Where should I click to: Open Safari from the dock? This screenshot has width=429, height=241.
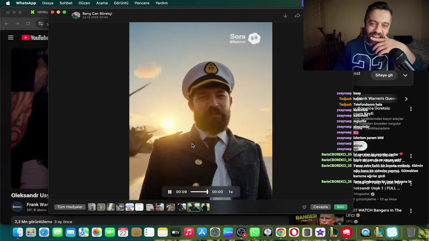pos(44,232)
